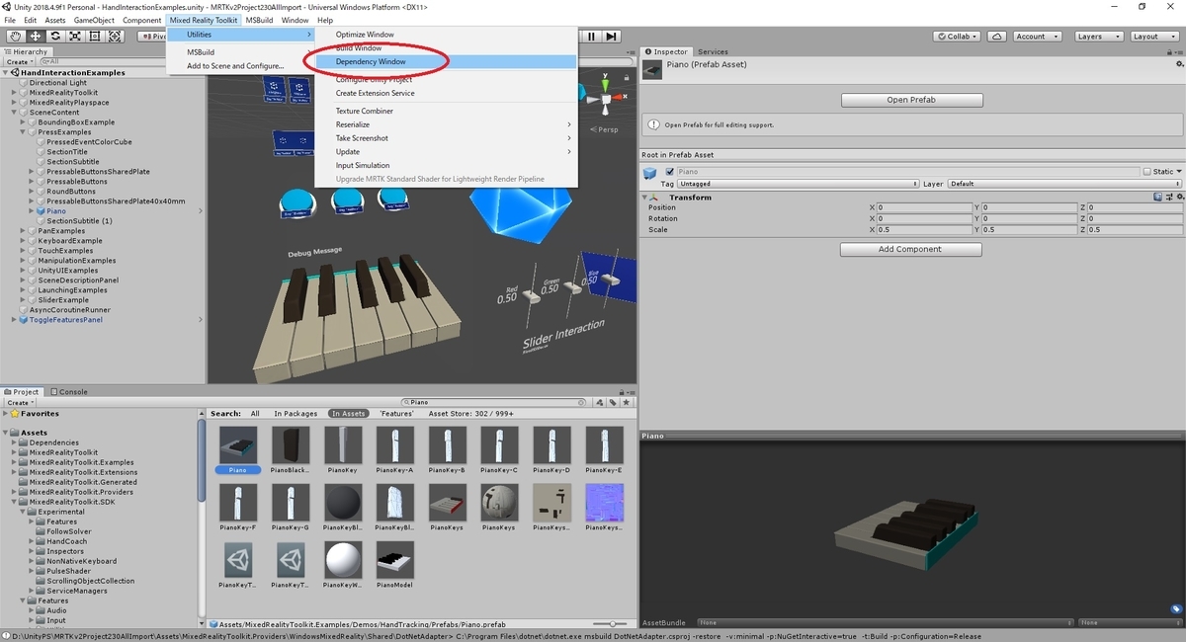Save search favorite star icon

626,402
